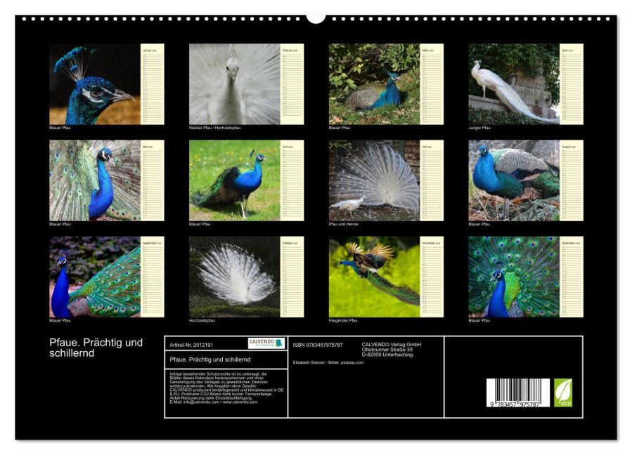
Task: Click the 'Weißer Pfau / Hochzeitspfau' caption
Action: tap(215, 128)
